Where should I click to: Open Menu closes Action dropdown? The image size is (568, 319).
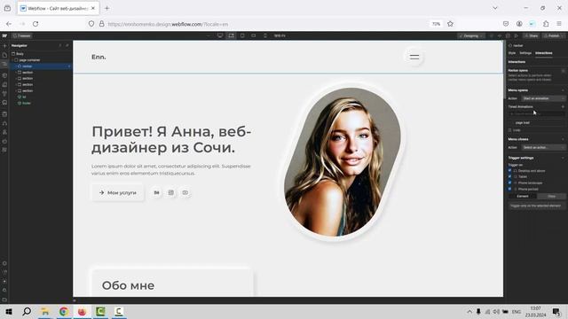pyautogui.click(x=543, y=147)
